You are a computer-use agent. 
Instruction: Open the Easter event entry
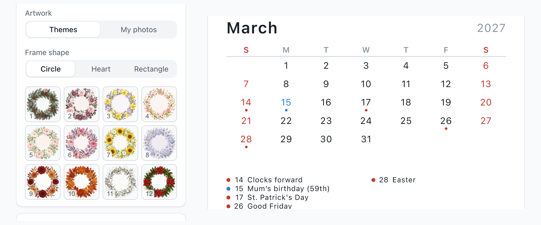click(394, 180)
